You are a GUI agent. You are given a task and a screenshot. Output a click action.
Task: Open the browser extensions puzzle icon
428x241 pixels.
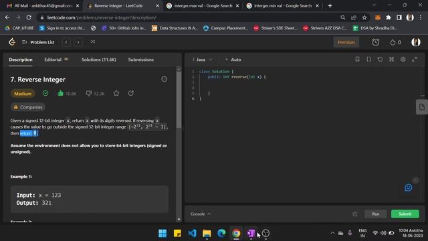[388, 17]
